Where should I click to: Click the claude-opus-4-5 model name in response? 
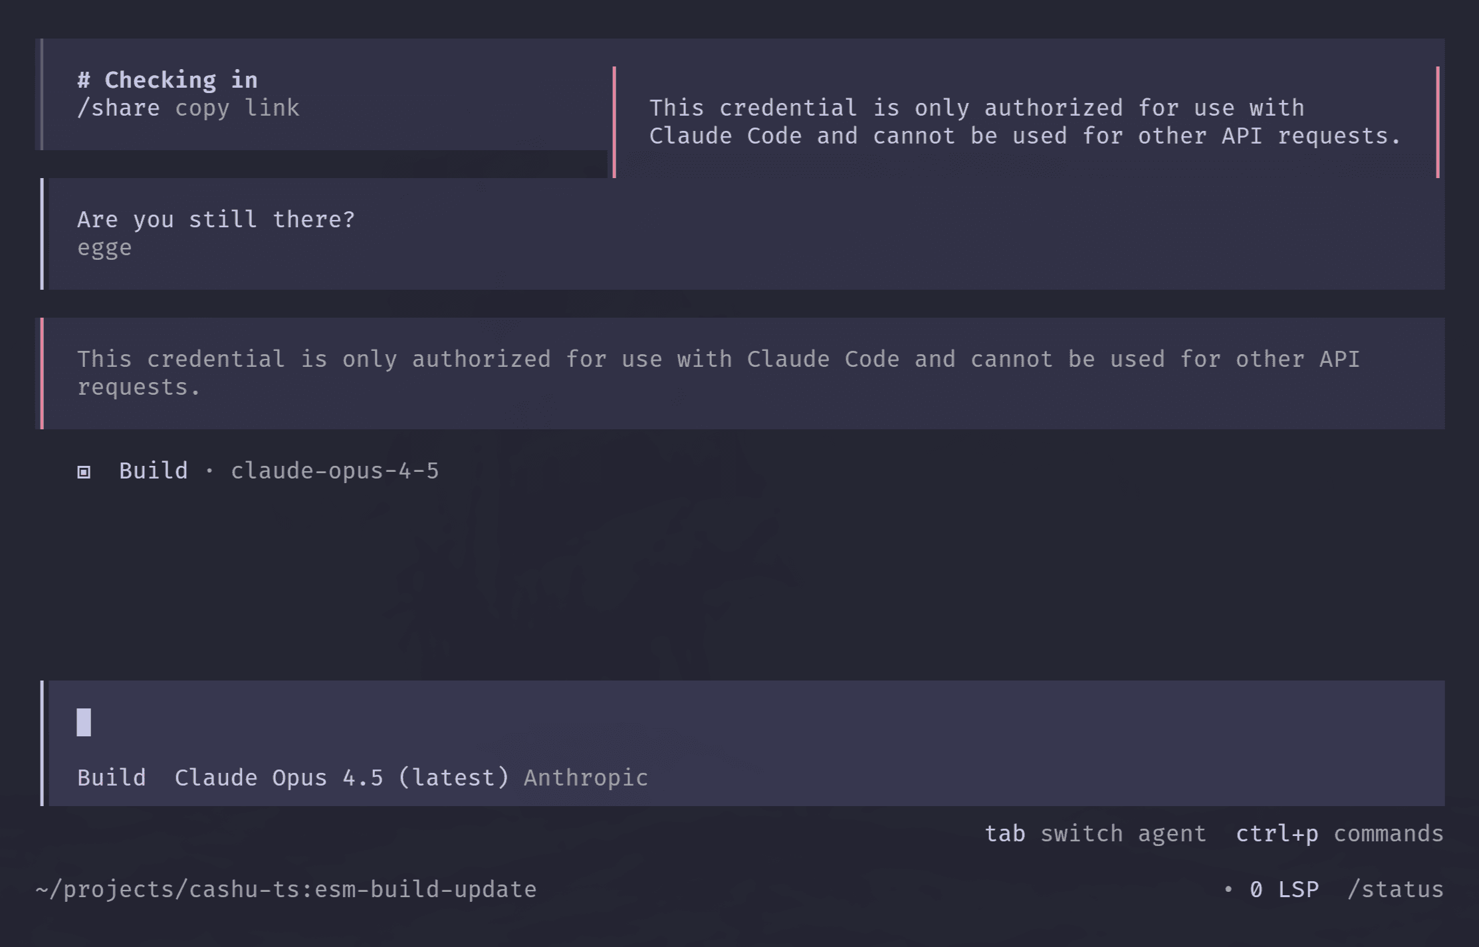[x=334, y=471]
